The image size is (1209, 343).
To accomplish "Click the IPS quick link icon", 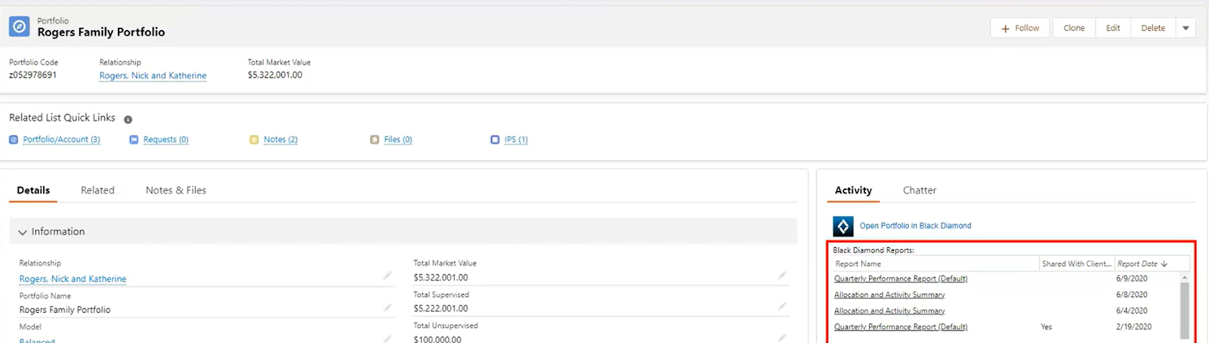I will (495, 140).
